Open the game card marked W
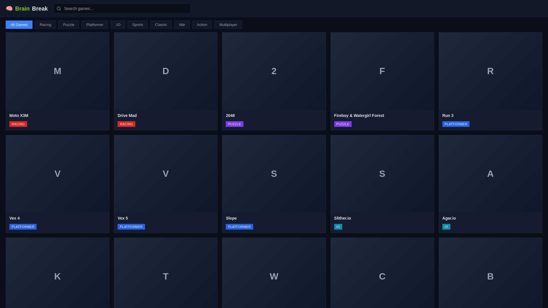Image resolution: width=548 pixels, height=308 pixels. [274, 273]
